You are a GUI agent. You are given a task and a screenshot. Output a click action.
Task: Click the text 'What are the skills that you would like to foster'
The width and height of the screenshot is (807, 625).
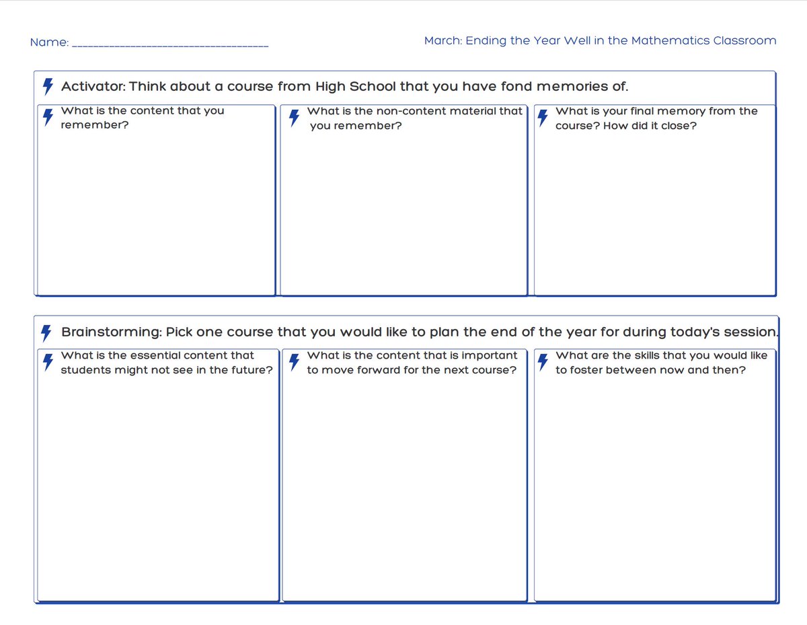coord(661,363)
